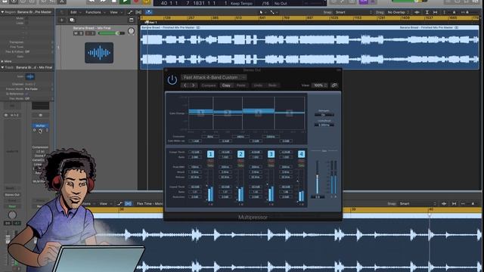This screenshot has width=484, height=272.
Task: Solo the Banana Bread track with S button
Action: pyautogui.click(x=81, y=33)
